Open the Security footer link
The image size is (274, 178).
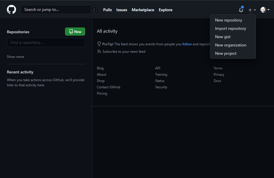tap(161, 87)
